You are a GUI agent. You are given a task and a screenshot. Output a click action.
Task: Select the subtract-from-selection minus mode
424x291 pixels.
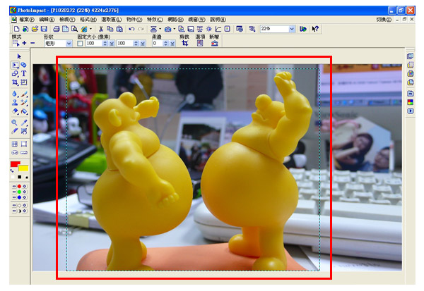(x=33, y=43)
